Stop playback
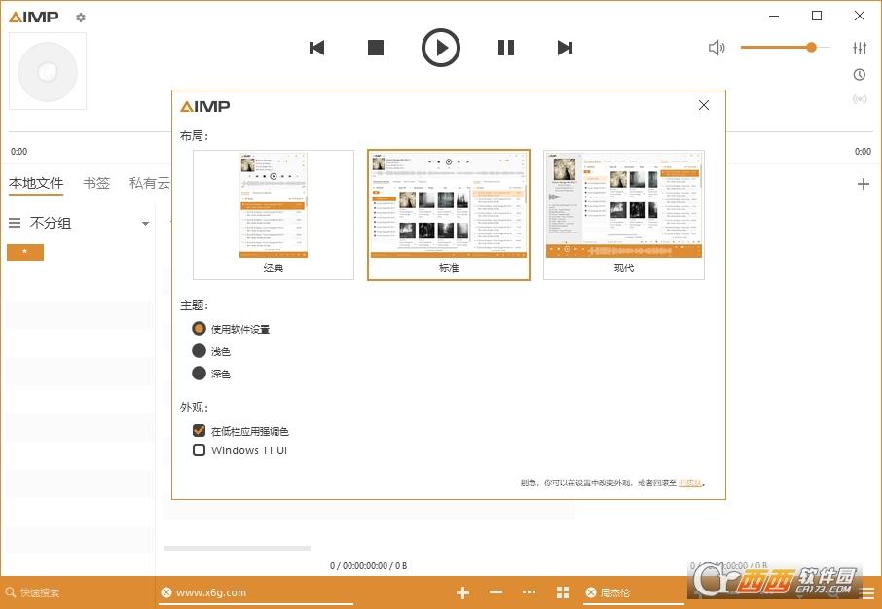This screenshot has height=609, width=882. [376, 48]
